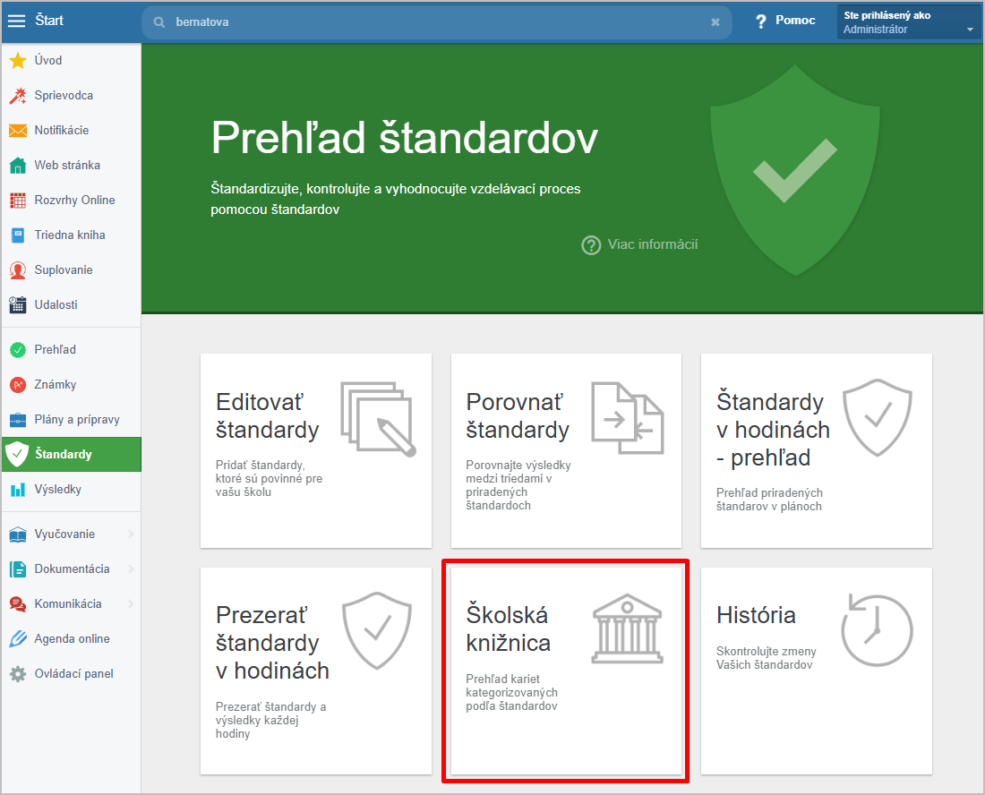Image resolution: width=985 pixels, height=795 pixels.
Task: Click the shield icon in Prezerať štandardy v hodinách
Action: click(377, 630)
